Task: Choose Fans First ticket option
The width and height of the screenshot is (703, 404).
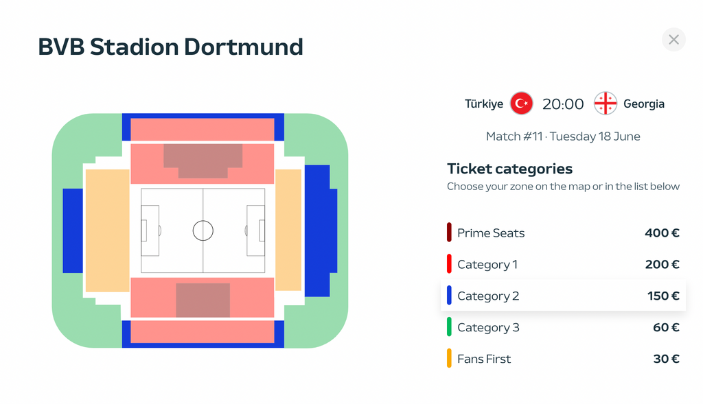Action: coord(563,359)
